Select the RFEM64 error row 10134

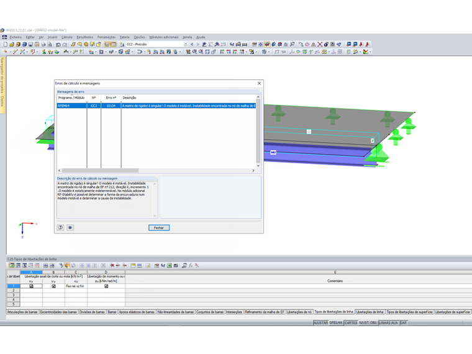(157, 106)
